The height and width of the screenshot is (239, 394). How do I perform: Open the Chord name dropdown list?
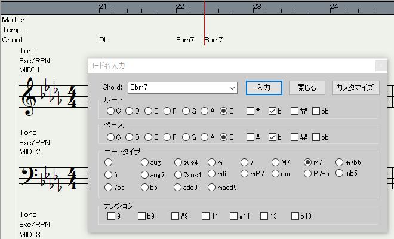click(232, 88)
